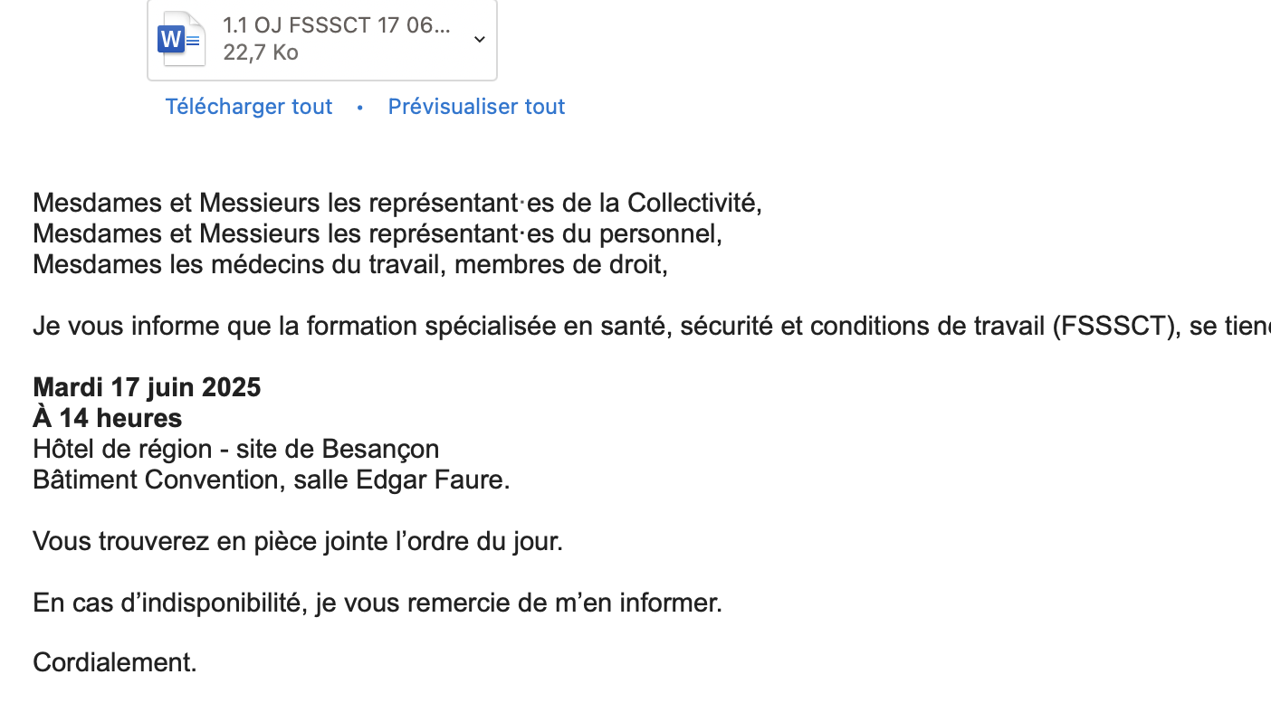The height and width of the screenshot is (722, 1271).
Task: Click the greeting line ending 'du personnel'
Action: point(377,233)
